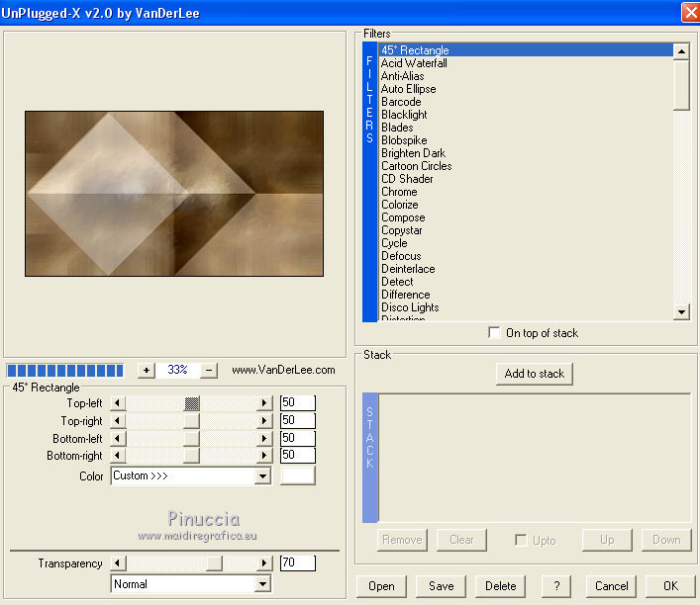This screenshot has width=700, height=605.
Task: Click right arrow of Top-right slider
Action: click(264, 420)
